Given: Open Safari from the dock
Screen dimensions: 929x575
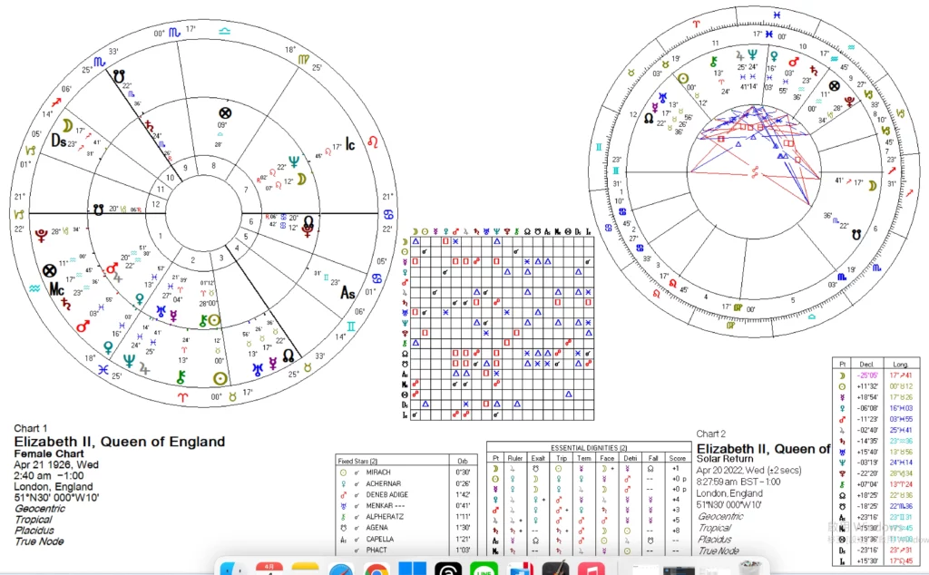Looking at the screenshot, I should [x=340, y=568].
